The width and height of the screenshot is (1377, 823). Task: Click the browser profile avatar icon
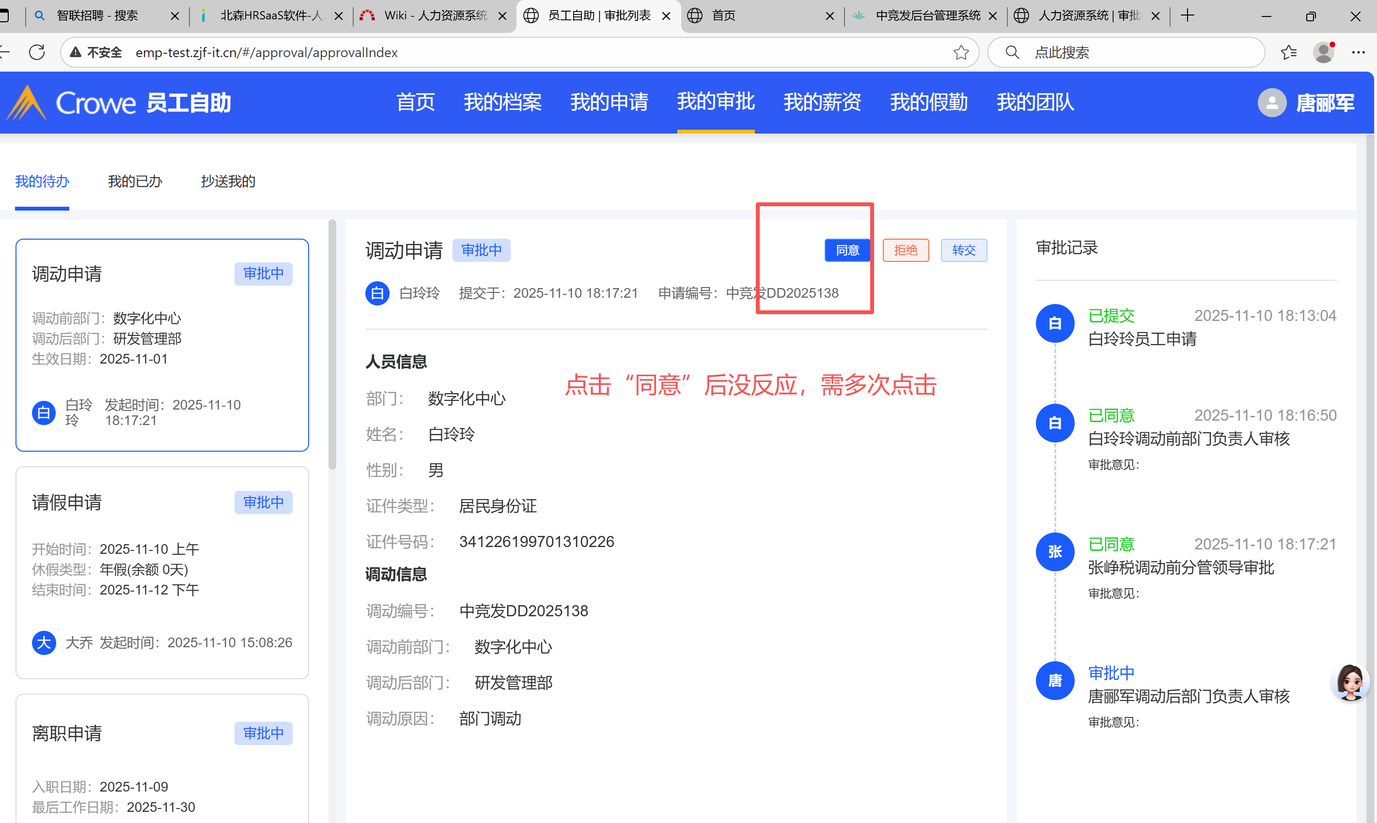pos(1324,52)
